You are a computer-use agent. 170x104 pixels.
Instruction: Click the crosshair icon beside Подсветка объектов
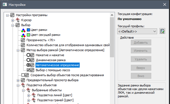[23, 85]
